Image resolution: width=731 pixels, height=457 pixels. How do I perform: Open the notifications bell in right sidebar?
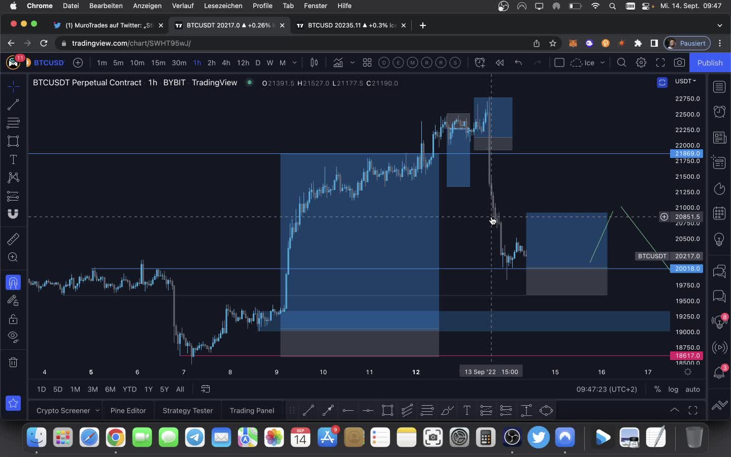719,372
